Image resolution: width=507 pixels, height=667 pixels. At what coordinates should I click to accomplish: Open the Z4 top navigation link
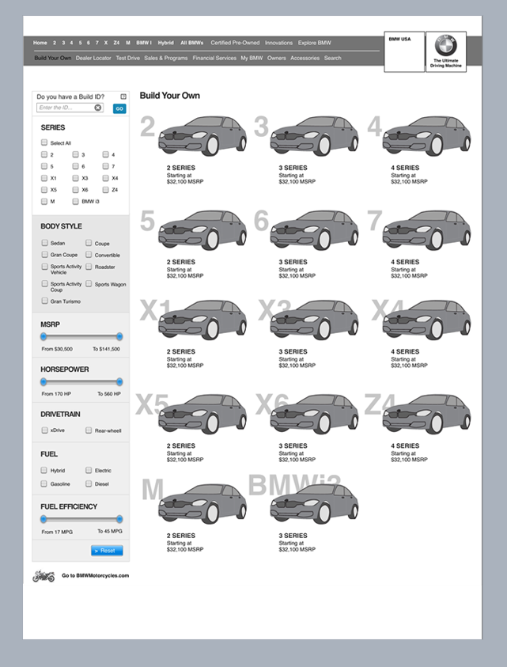coord(116,43)
